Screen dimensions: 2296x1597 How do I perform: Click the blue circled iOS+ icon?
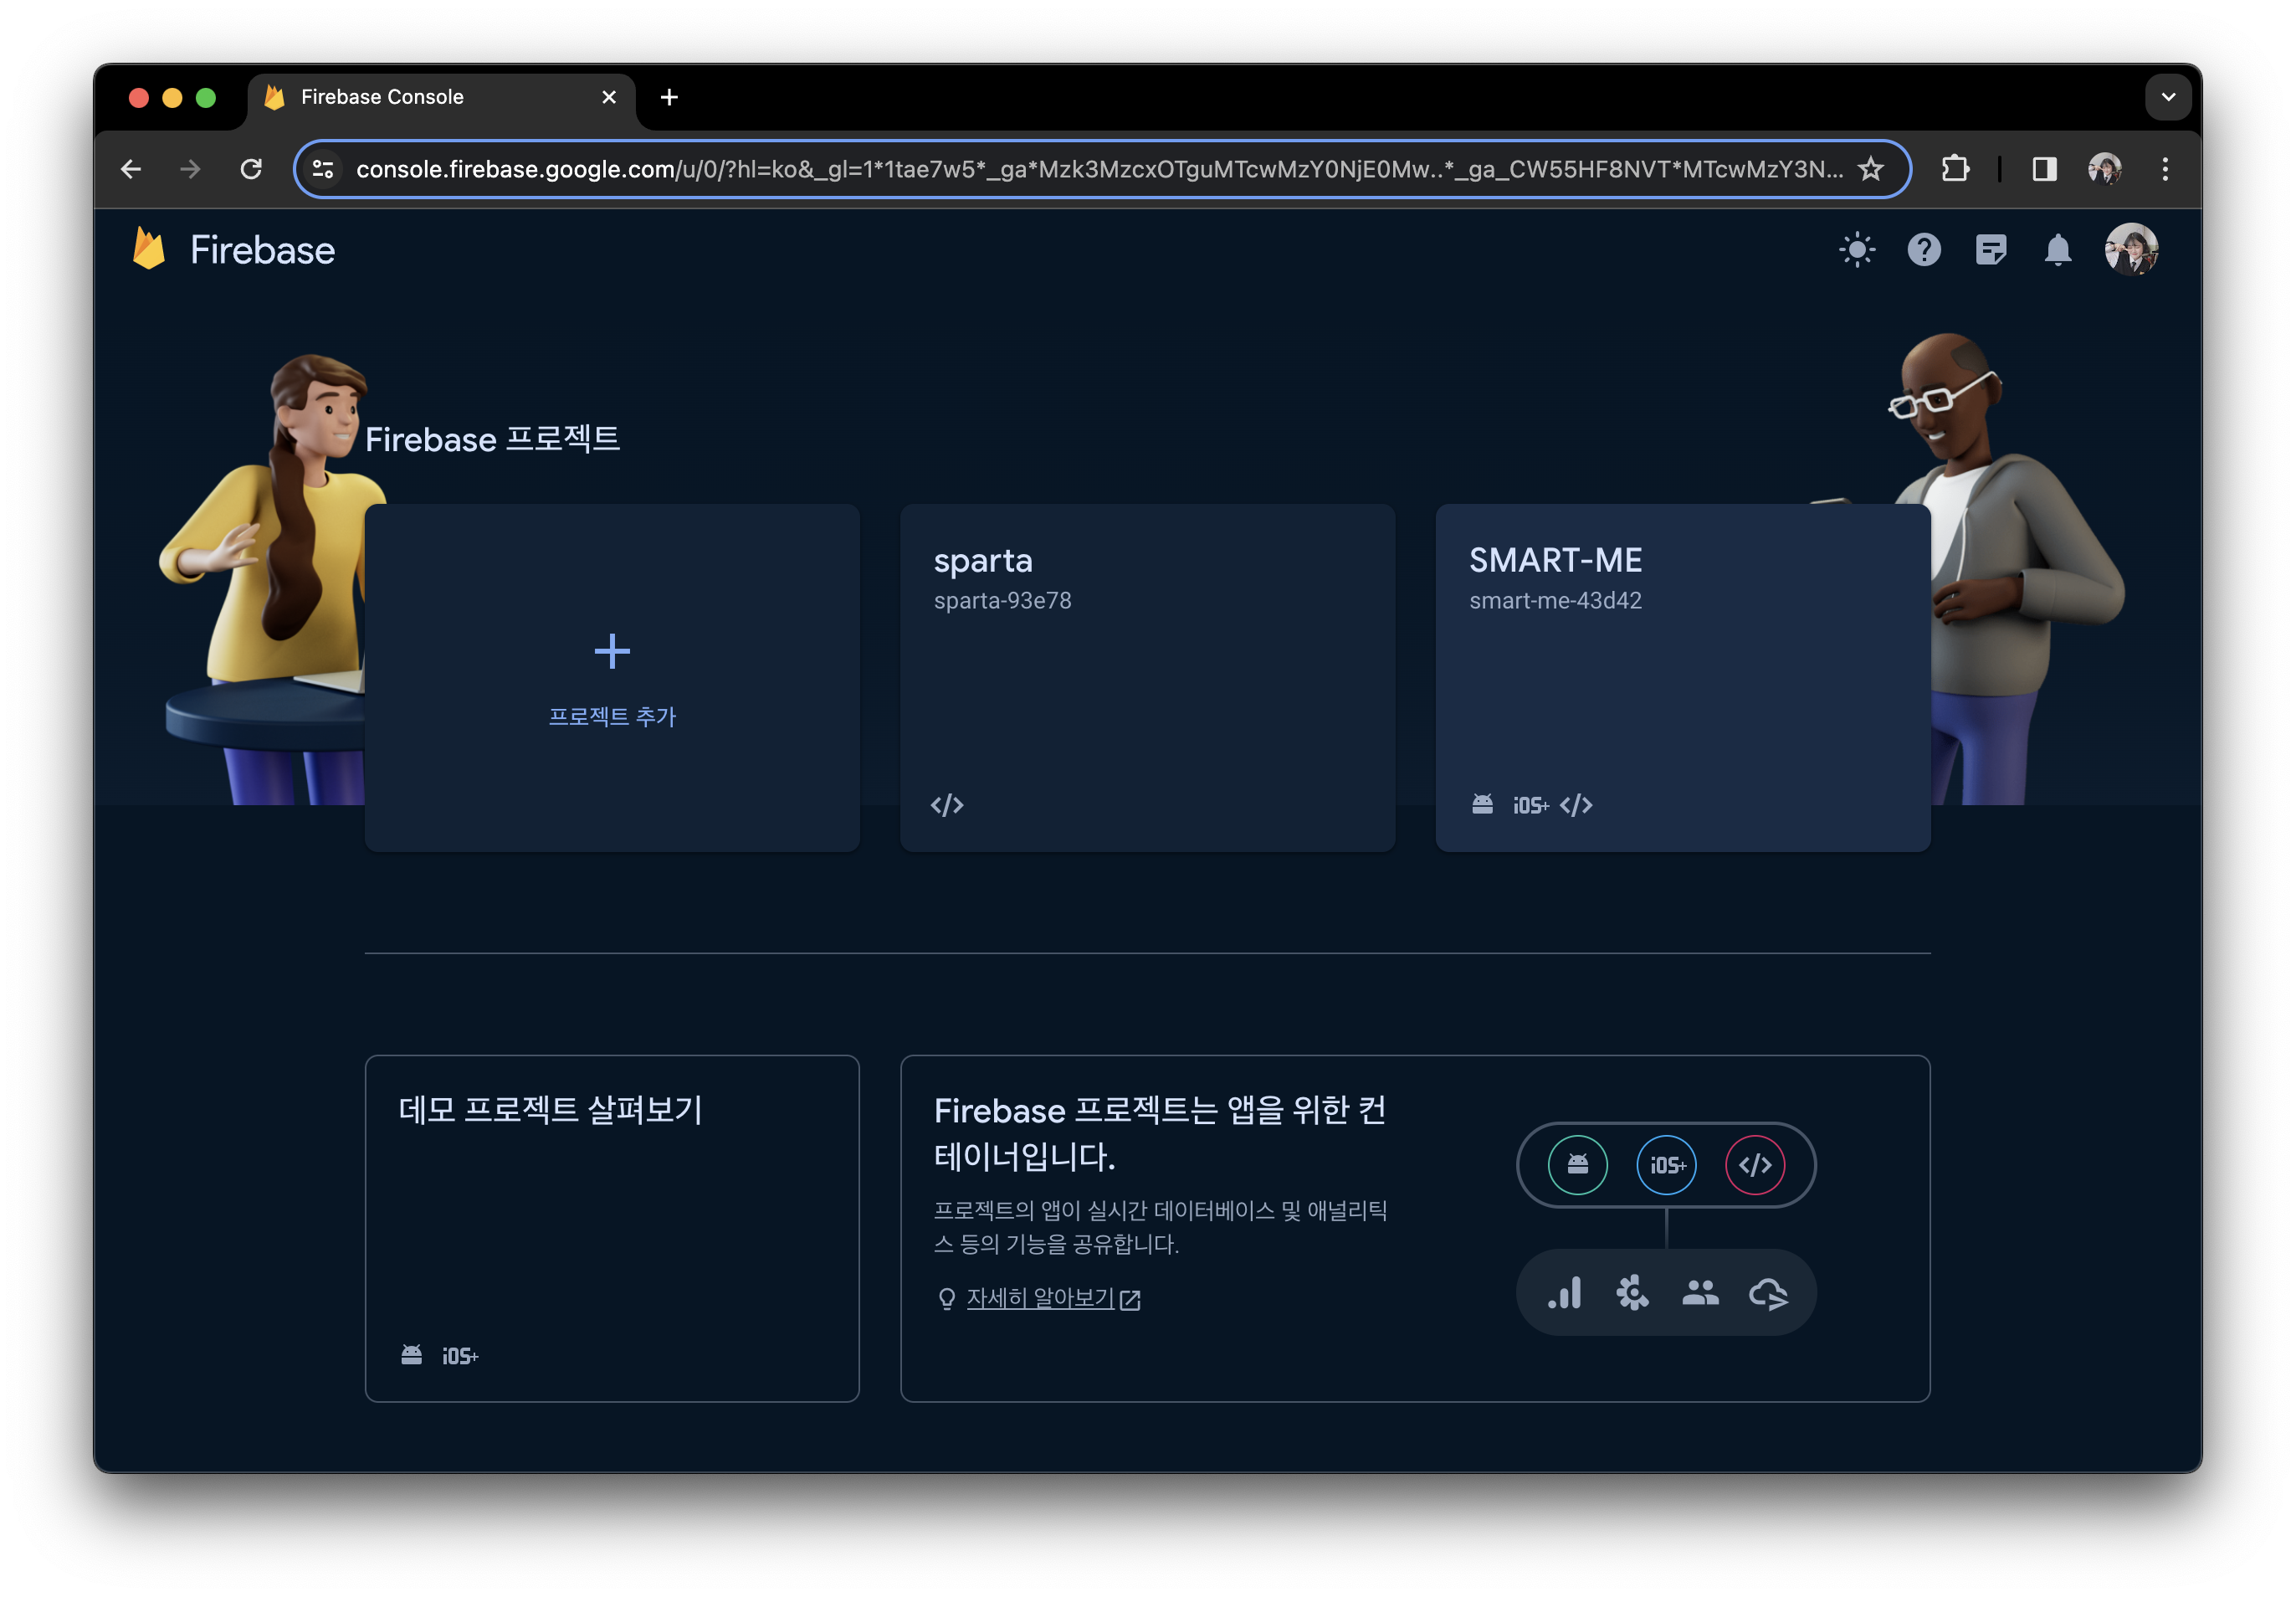coord(1666,1165)
